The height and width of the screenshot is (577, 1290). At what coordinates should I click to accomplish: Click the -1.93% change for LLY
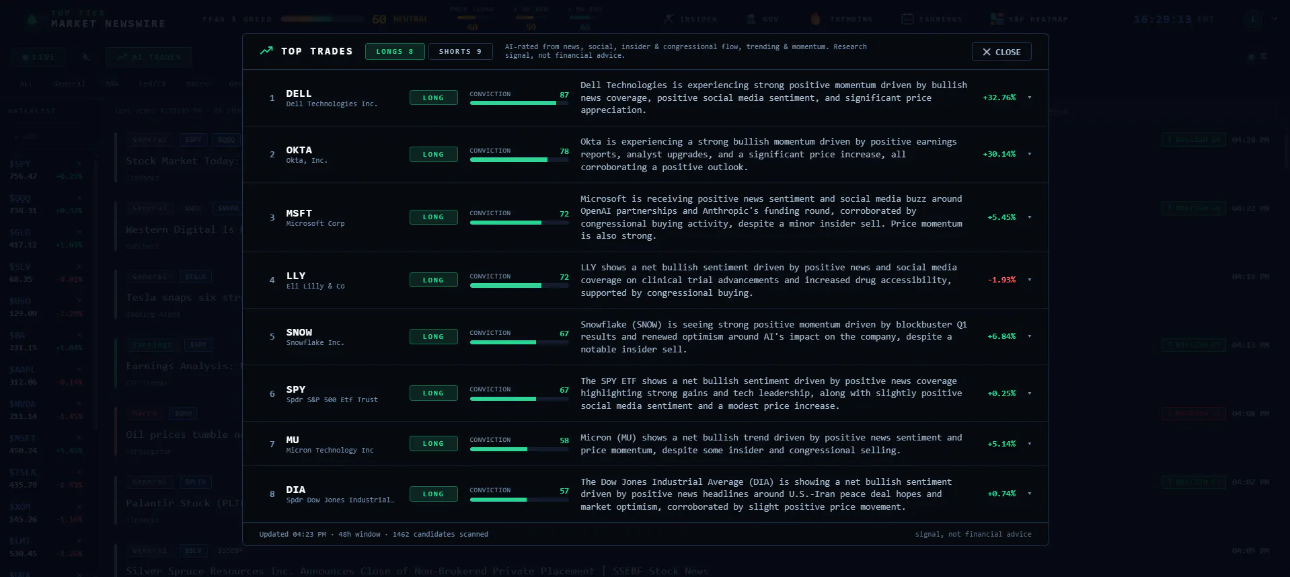coord(1002,280)
